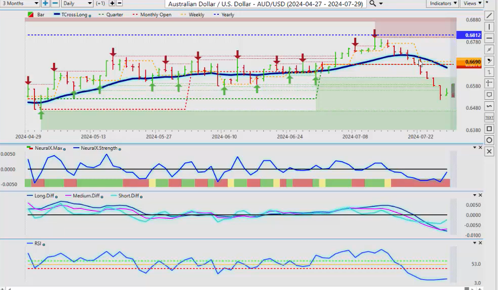The height and width of the screenshot is (290, 498).
Task: Click the blue minus zoom-out button
Action: (x=54, y=4)
